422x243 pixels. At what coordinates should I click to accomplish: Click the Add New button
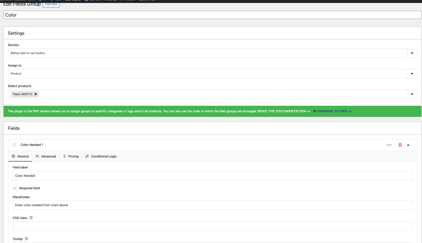pyautogui.click(x=51, y=4)
